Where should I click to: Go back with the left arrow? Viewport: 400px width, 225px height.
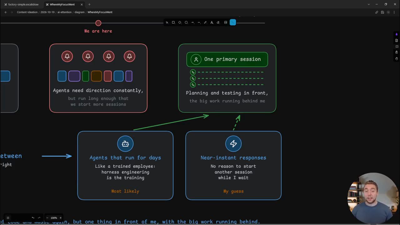[x=6, y=12]
